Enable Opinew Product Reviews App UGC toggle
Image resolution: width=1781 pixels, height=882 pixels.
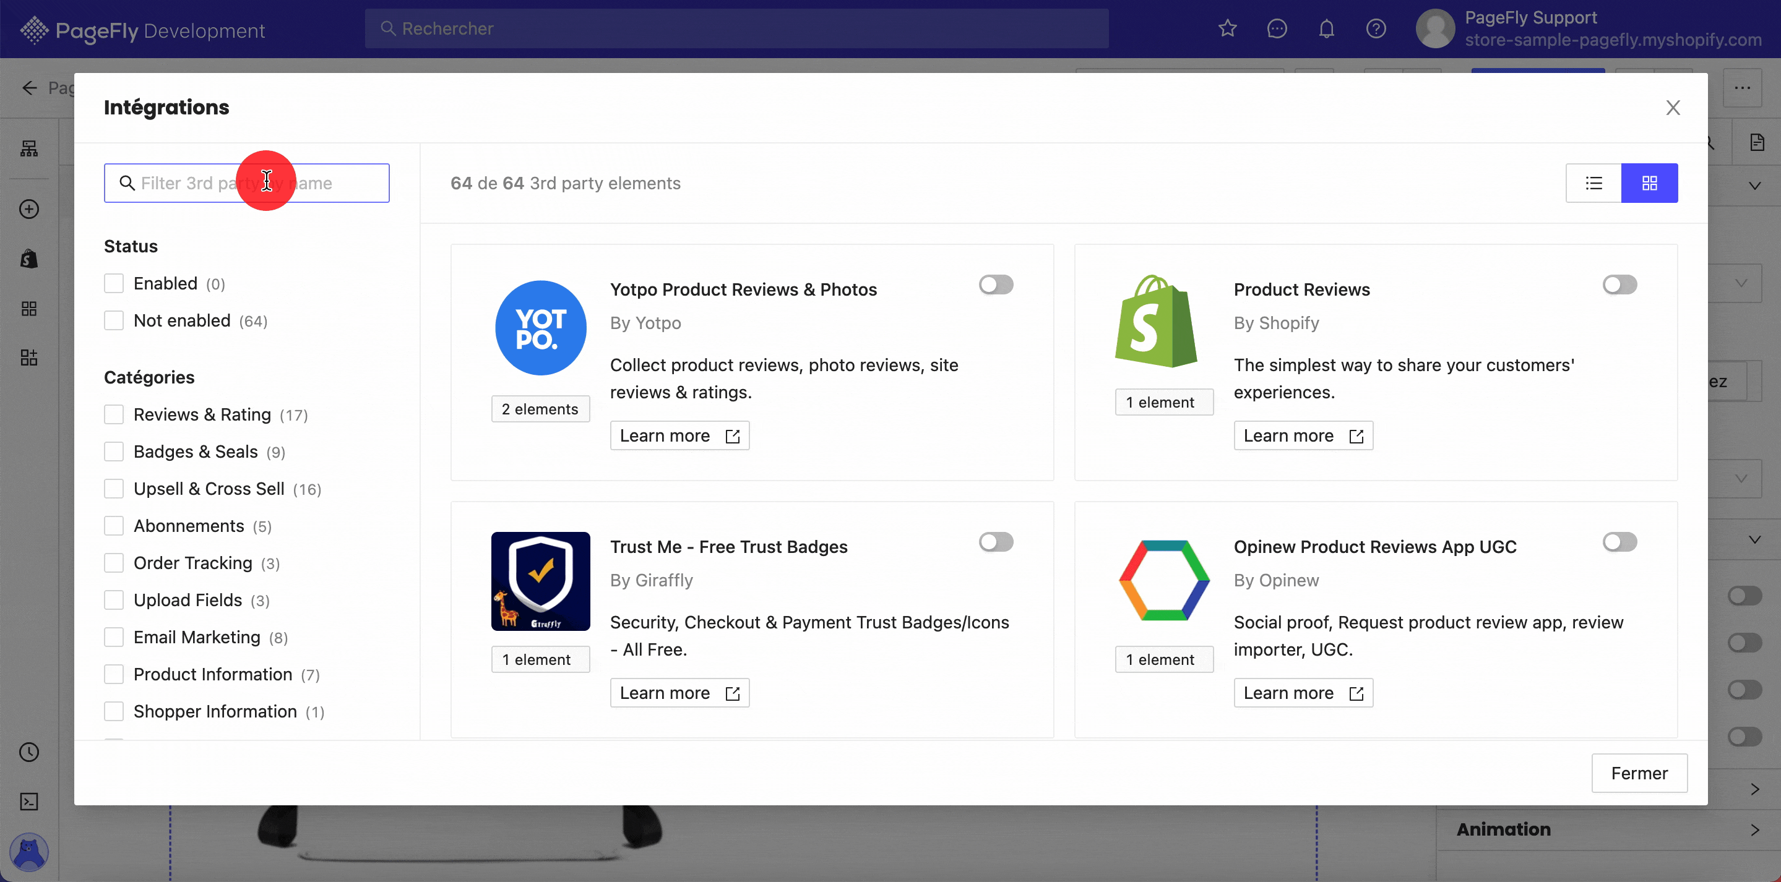point(1619,542)
